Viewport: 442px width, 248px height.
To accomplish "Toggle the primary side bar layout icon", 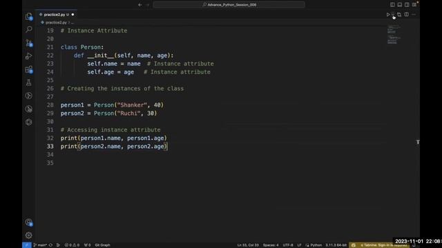I will pyautogui.click(x=392, y=5).
